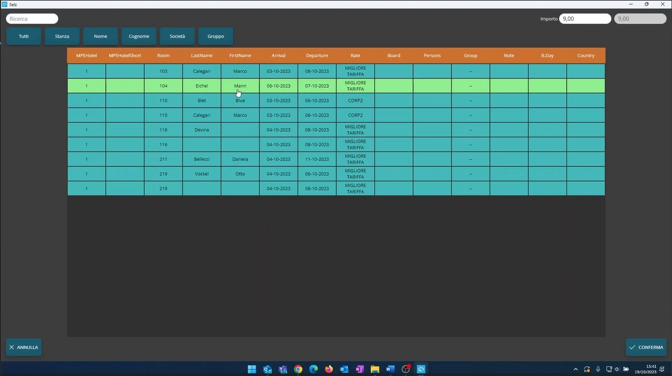Filter list by Cognome
This screenshot has width=672, height=376.
point(139,36)
